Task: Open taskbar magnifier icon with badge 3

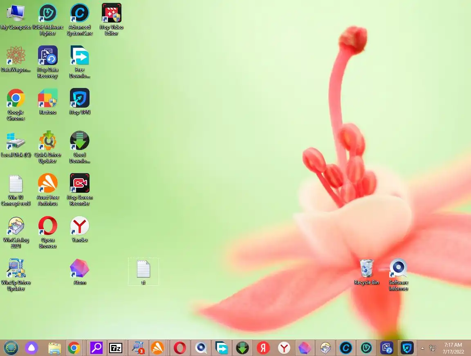Action: (x=138, y=348)
